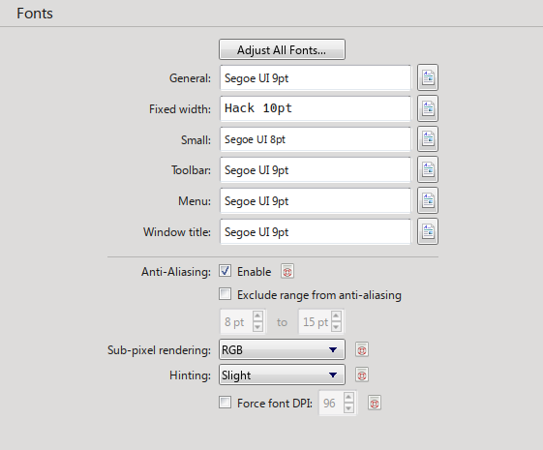Viewport: 543px width, 450px height.
Task: Check Exclude range from anti-aliasing
Action: coord(226,294)
